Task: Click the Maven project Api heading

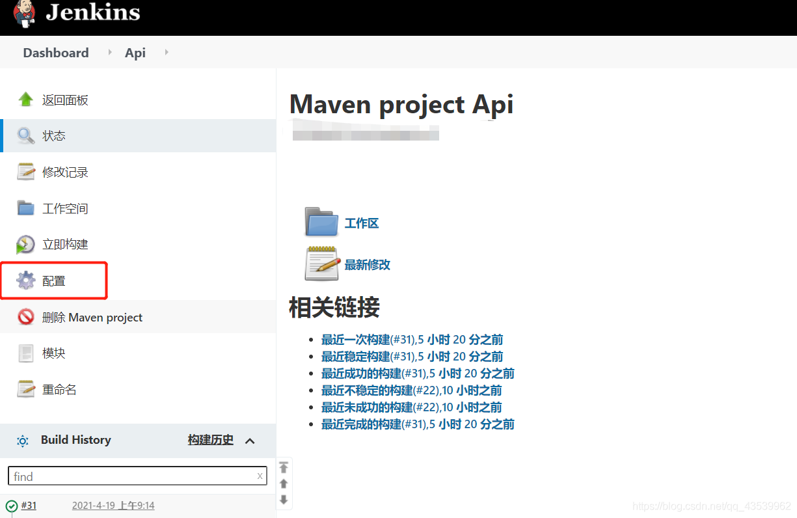Action: [401, 104]
